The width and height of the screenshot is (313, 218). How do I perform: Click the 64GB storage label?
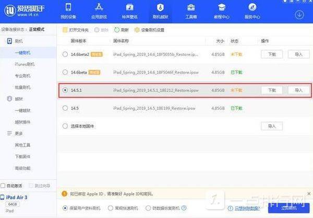click(x=13, y=204)
